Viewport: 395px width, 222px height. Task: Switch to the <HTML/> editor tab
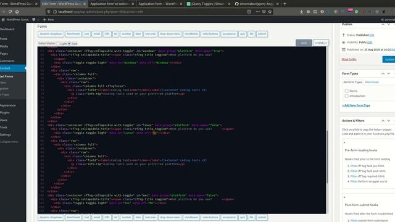[321, 43]
